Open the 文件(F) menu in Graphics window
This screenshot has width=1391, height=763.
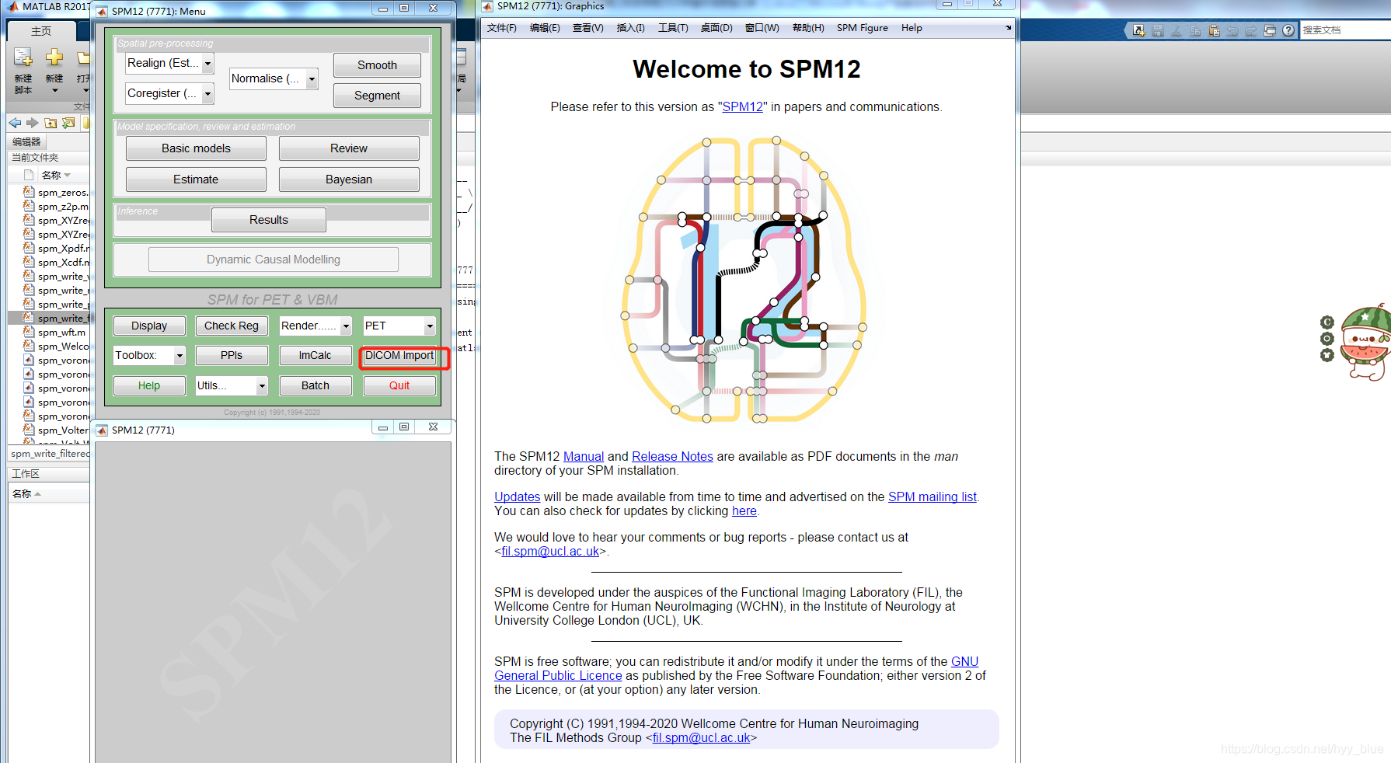pos(502,28)
